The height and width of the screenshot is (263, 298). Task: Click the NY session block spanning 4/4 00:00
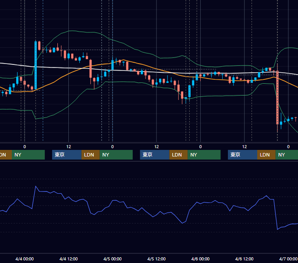coord(28,155)
